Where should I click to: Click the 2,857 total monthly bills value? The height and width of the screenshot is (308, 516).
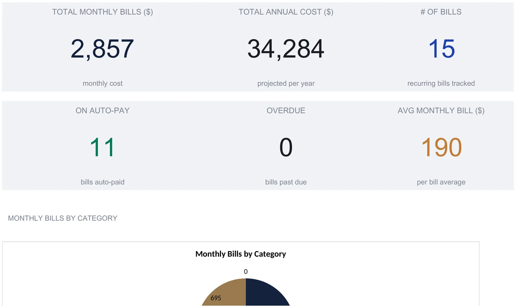pyautogui.click(x=102, y=49)
